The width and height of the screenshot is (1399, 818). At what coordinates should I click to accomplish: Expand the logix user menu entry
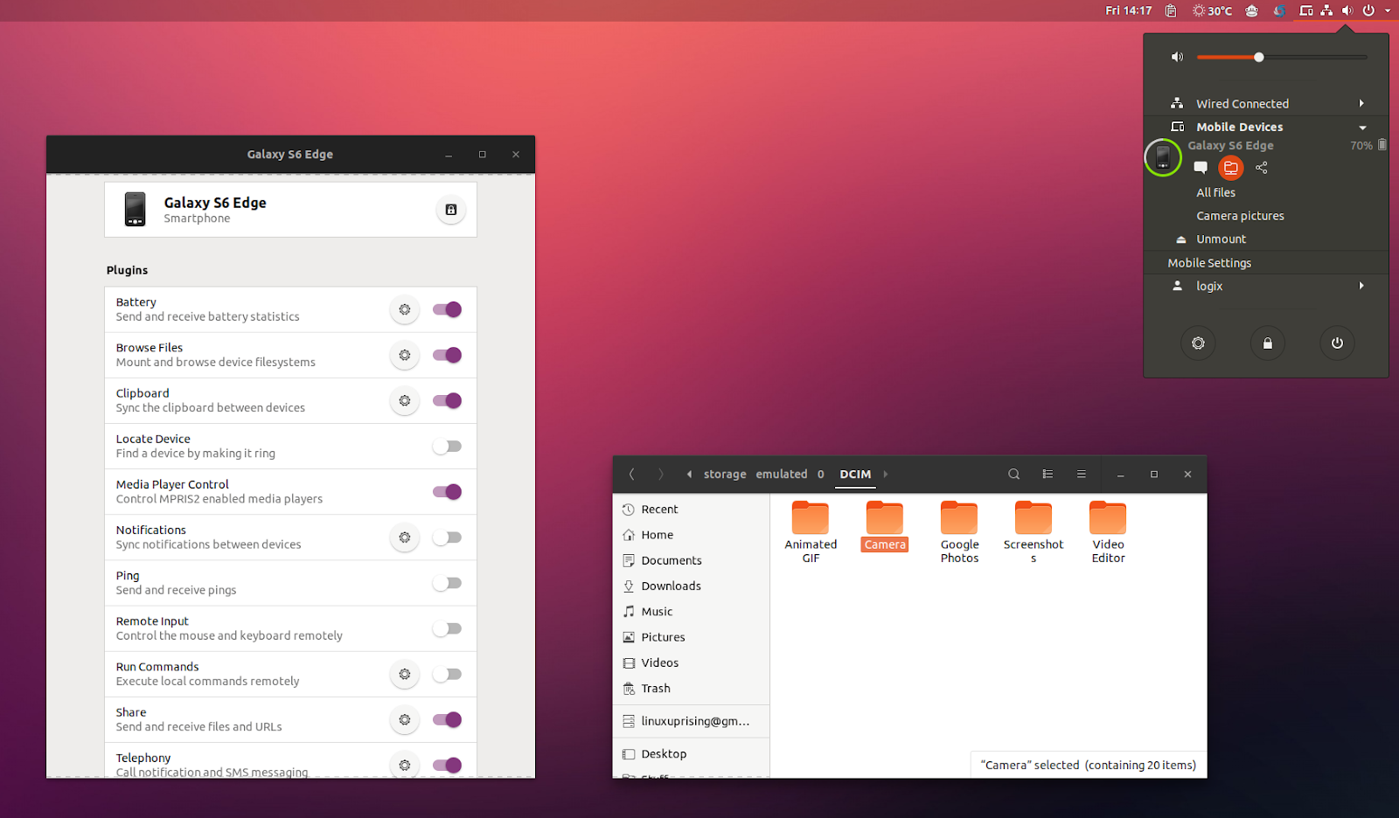(x=1361, y=285)
